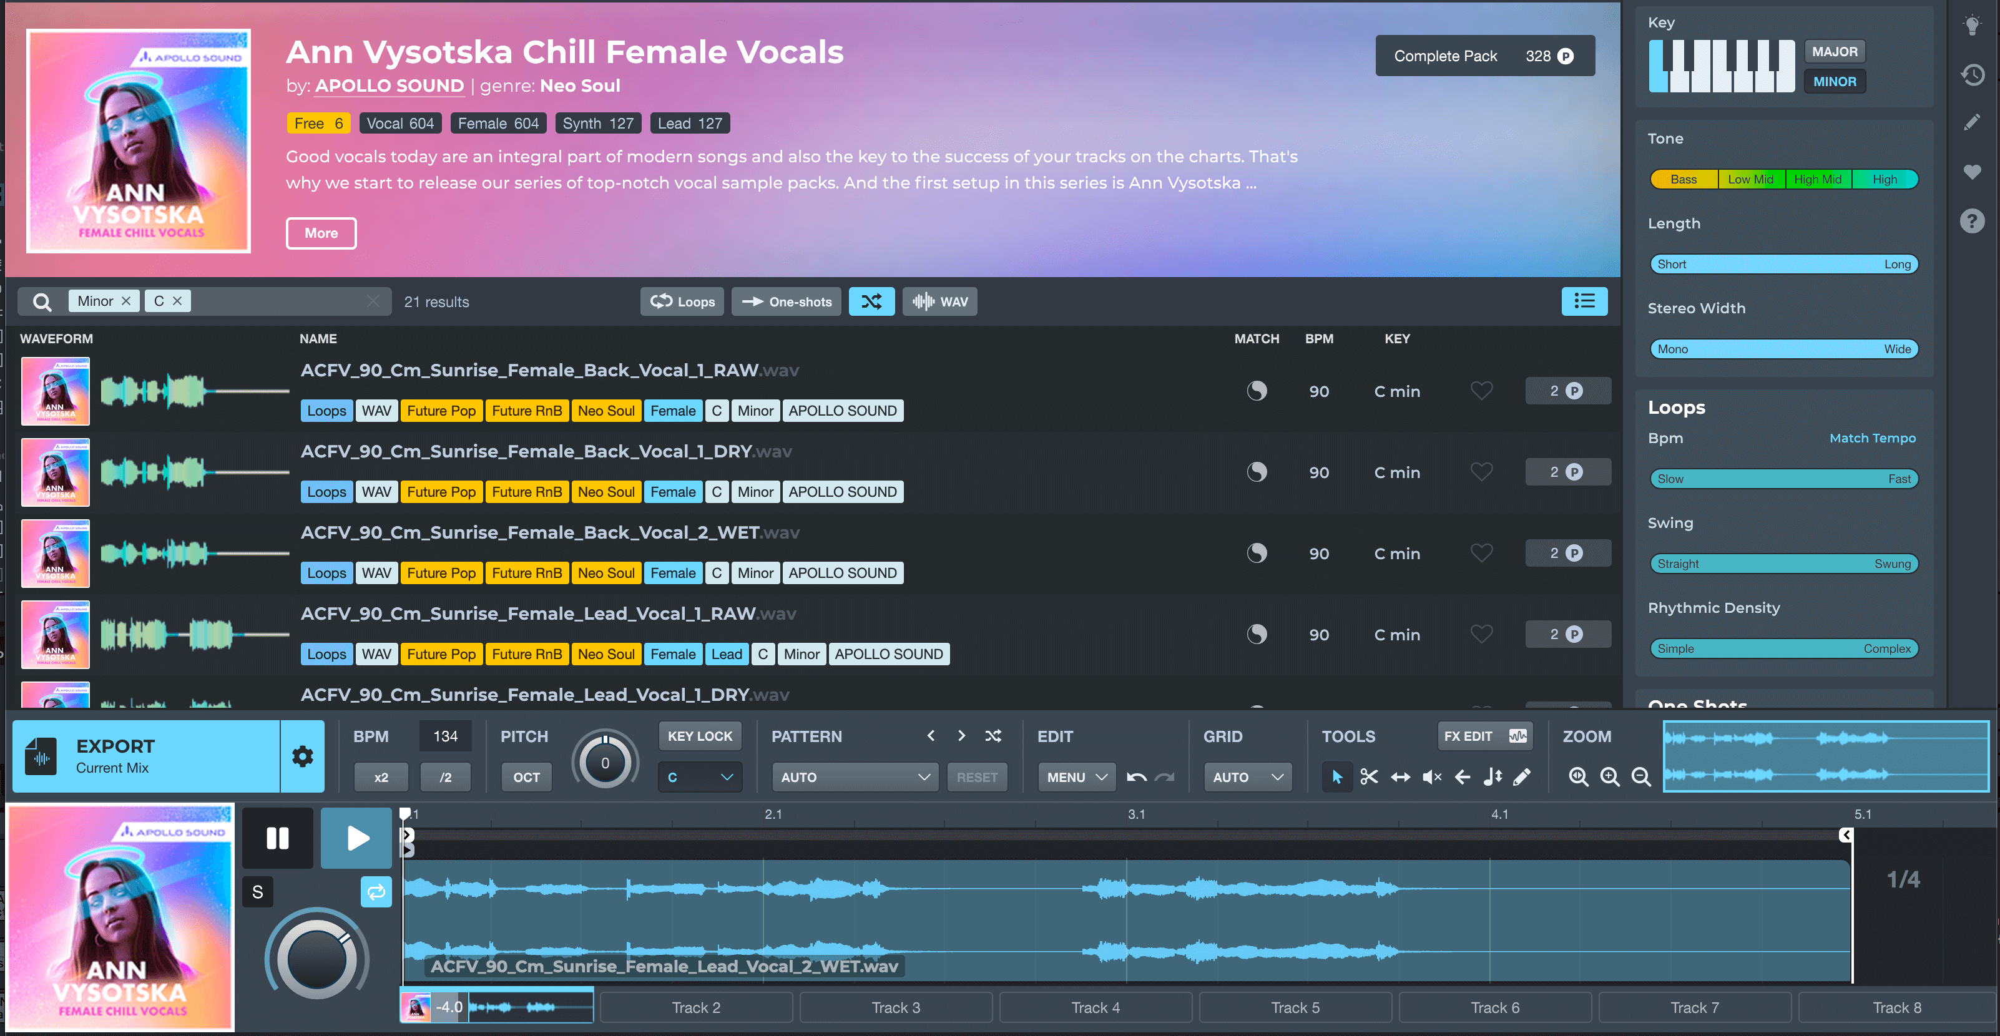Open the EDIT MENU dropdown
Screen dimensions: 2000x1036
(x=1076, y=777)
